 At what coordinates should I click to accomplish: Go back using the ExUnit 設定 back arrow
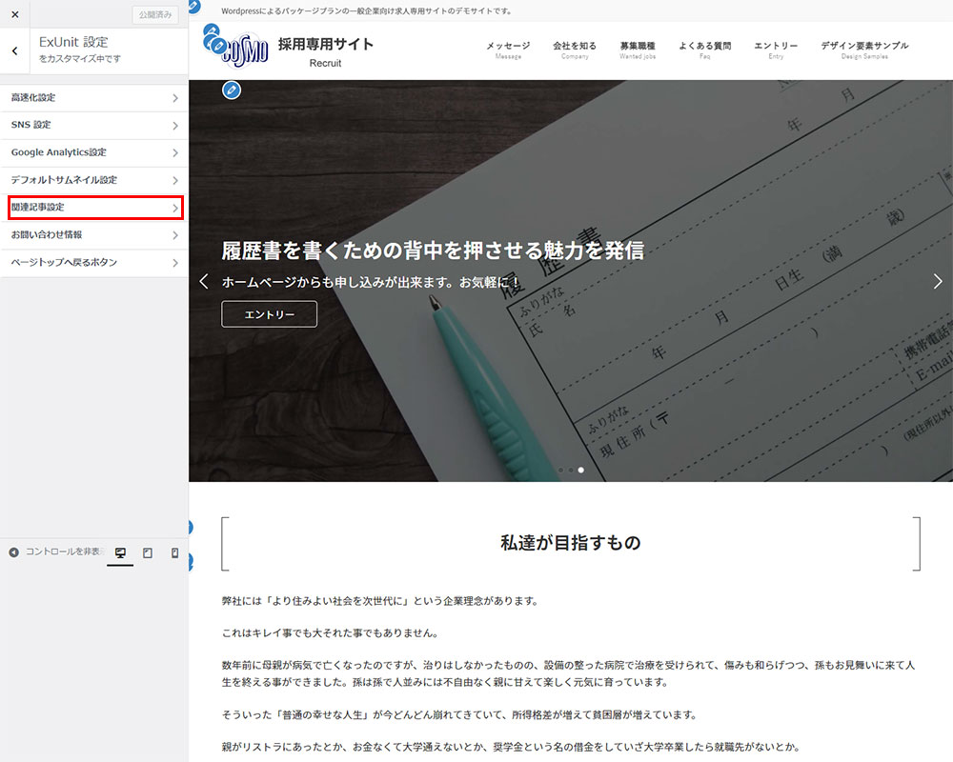coord(14,51)
